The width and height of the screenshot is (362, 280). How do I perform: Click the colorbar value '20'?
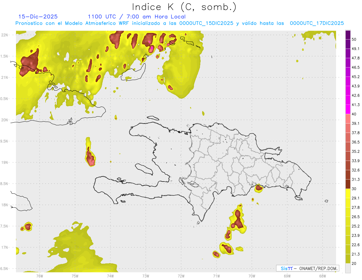[354, 263]
